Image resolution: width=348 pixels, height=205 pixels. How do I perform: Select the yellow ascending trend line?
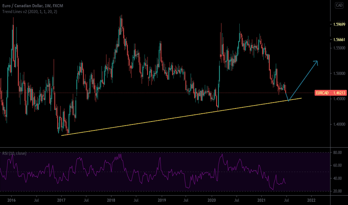(x=181, y=117)
